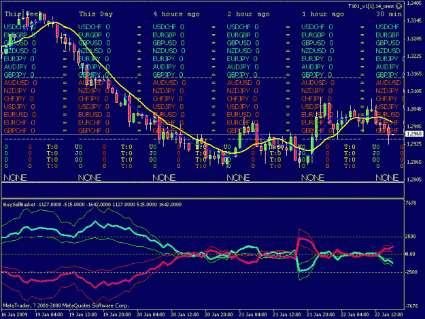Click the 21 Jan 20:00 time label
This screenshot has width=425, height=319.
(x=321, y=315)
